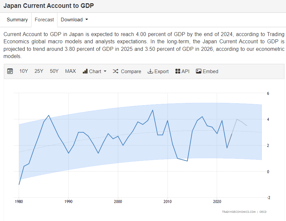Click the Compare button
The width and height of the screenshot is (286, 221).
tap(131, 71)
